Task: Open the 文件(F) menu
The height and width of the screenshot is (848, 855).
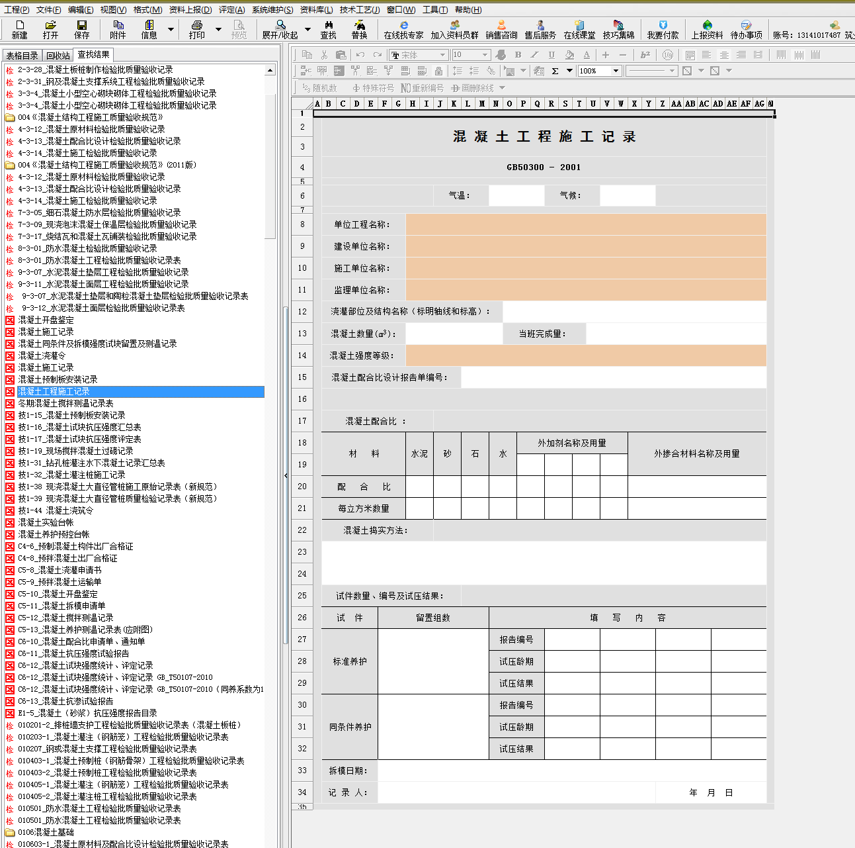Action: 49,10
